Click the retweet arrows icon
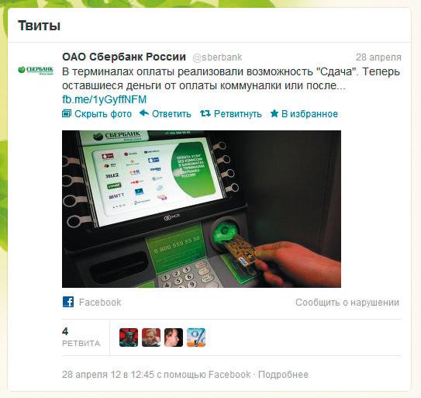 point(205,113)
